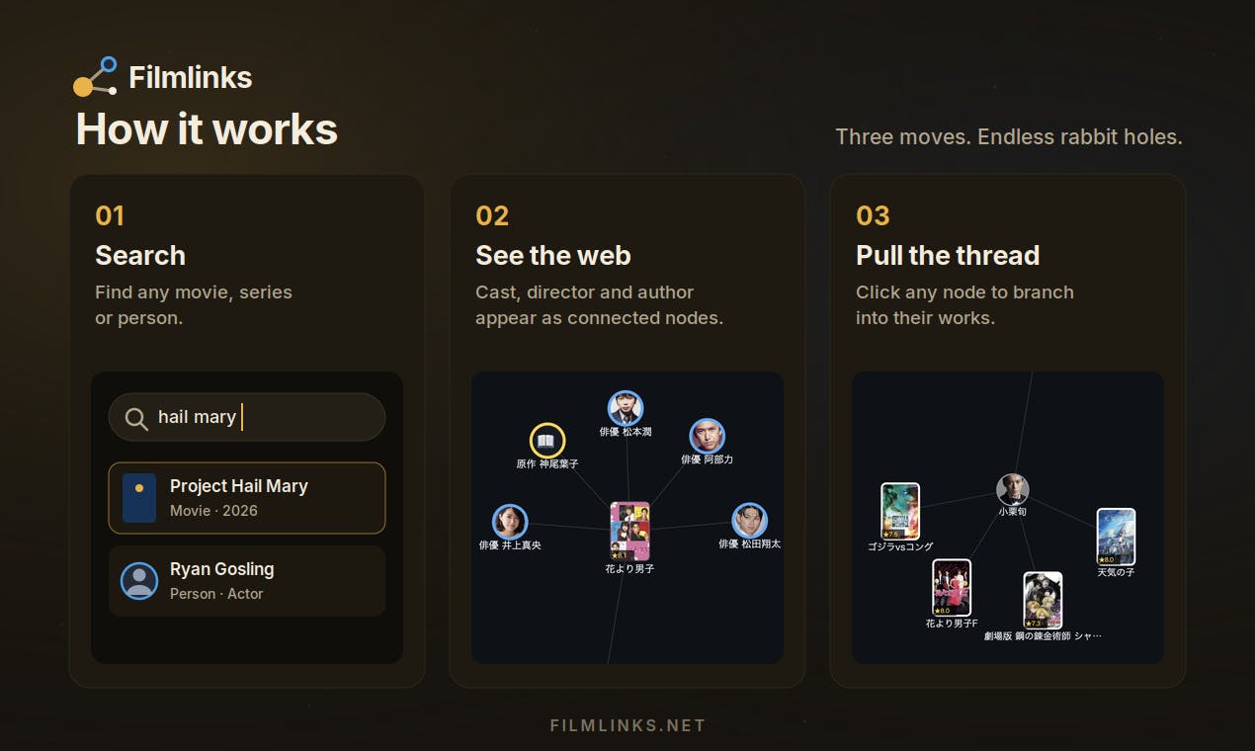Click the Movie · 2026 subtitle
Viewport: 1255px width, 751px height.
(213, 511)
